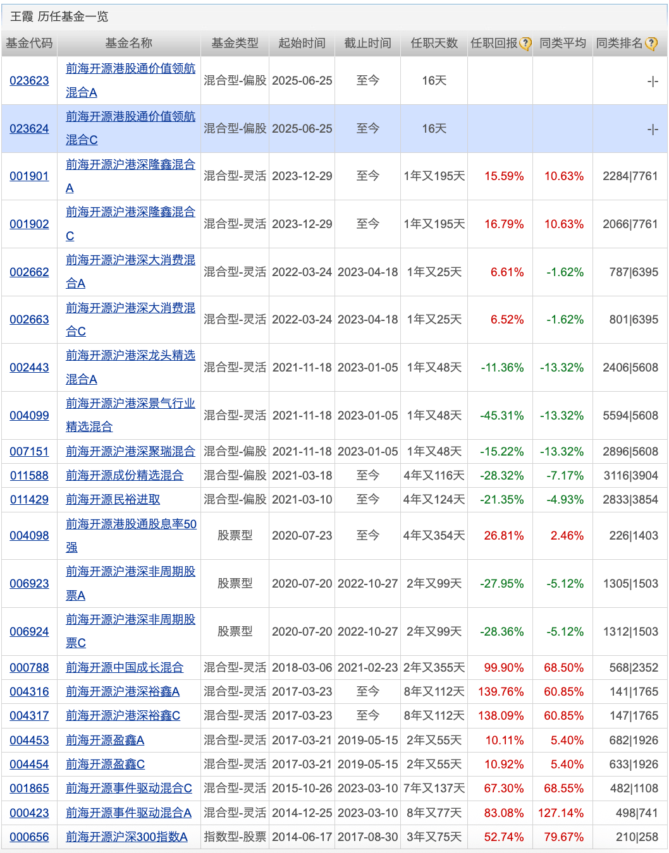Open fund code link 004098
The width and height of the screenshot is (669, 853).
29,535
